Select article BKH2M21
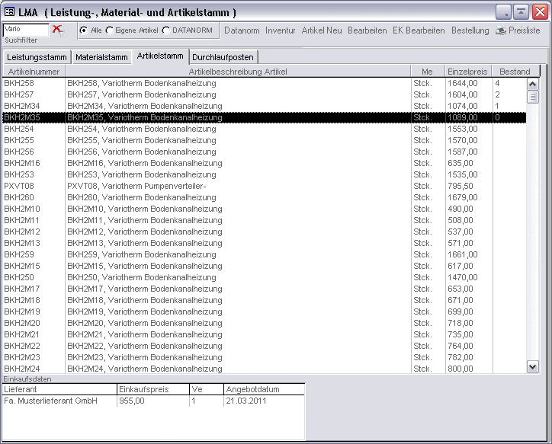552x444 pixels. 265,334
